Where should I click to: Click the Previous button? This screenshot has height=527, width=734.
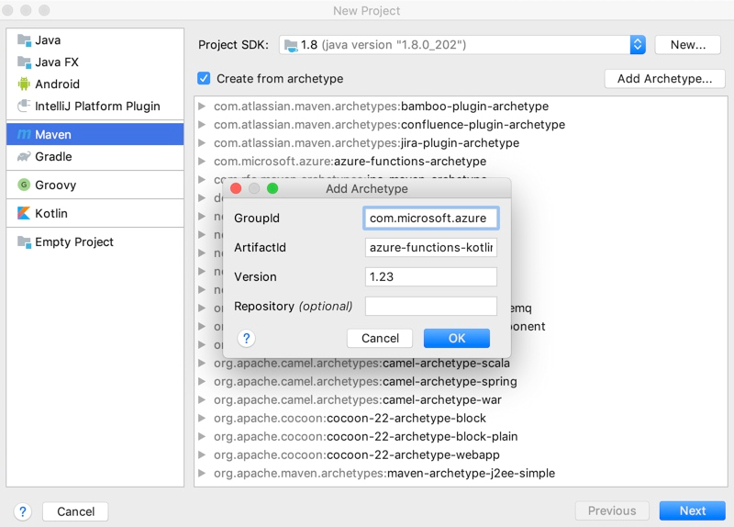click(x=612, y=511)
